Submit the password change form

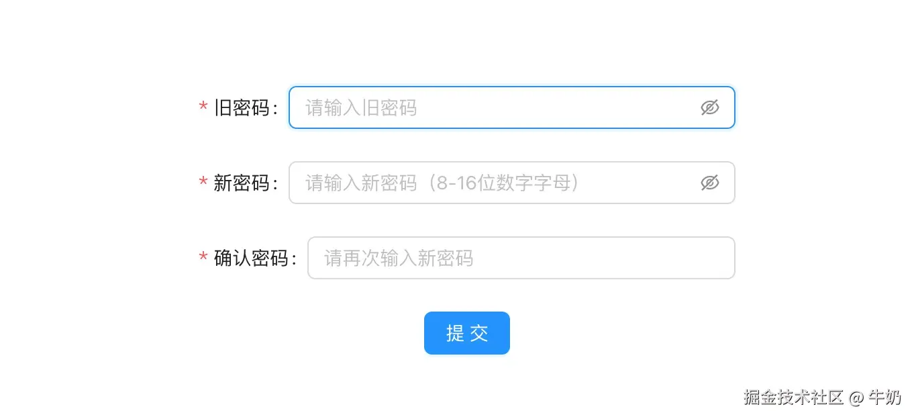tap(466, 333)
